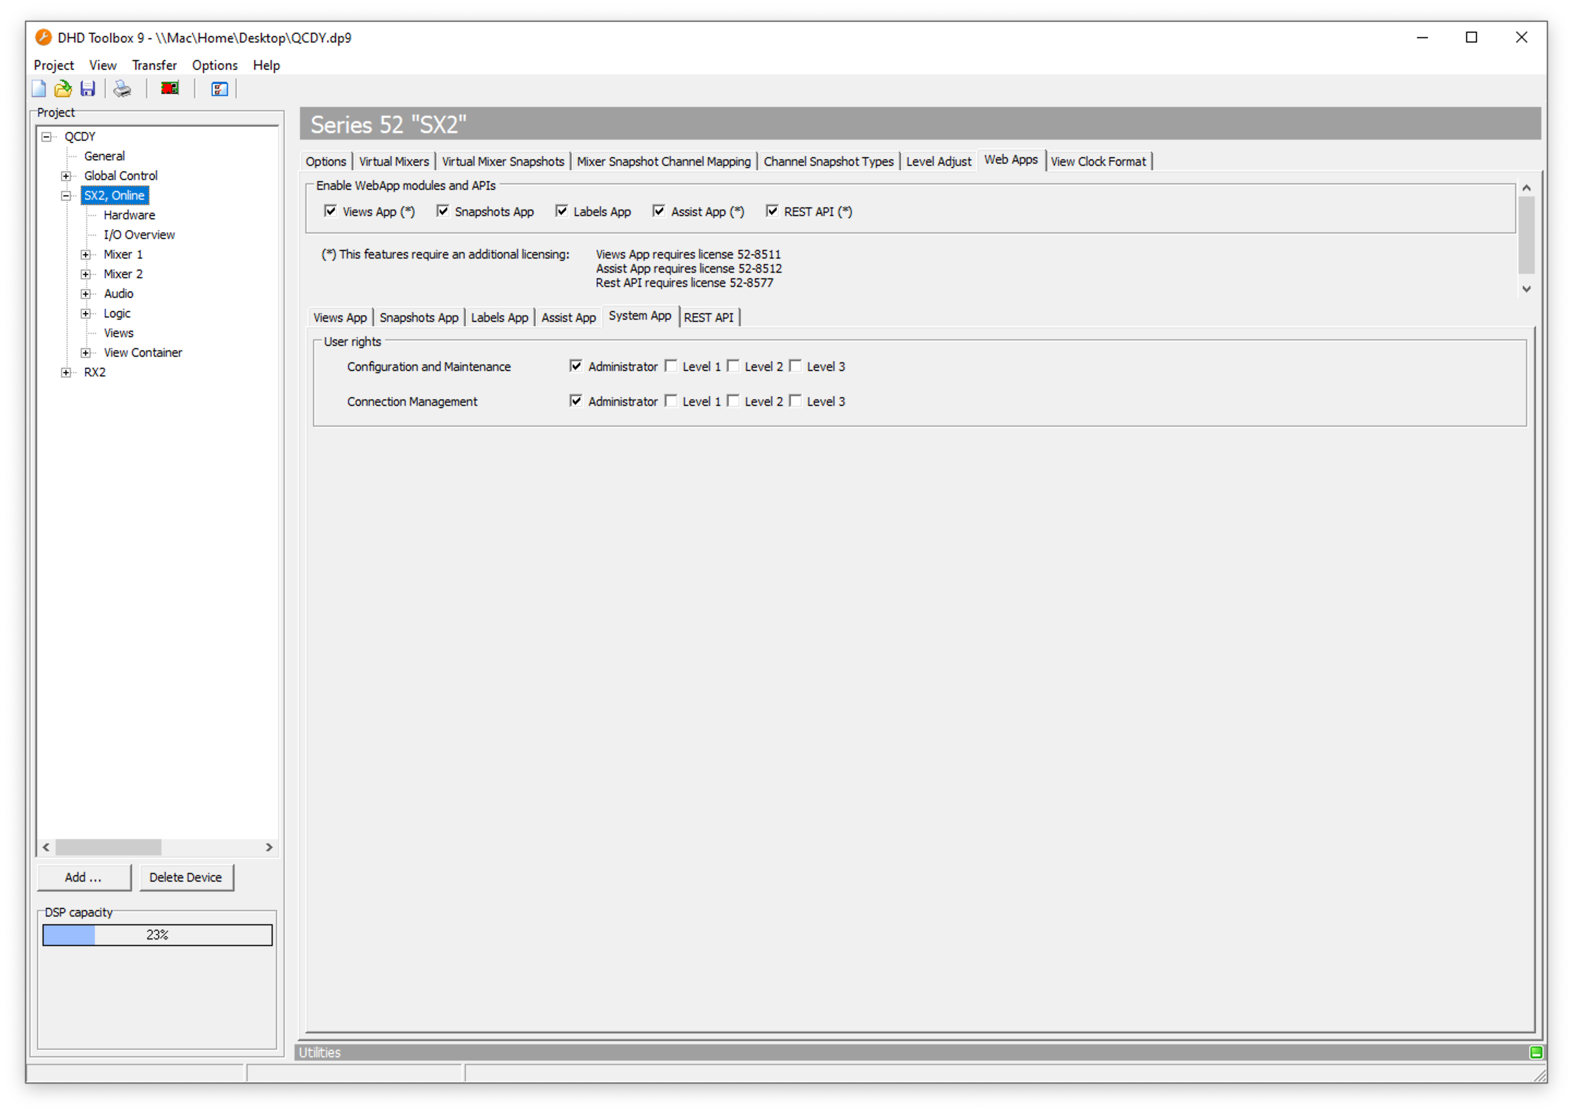This screenshot has width=1573, height=1113.
Task: Click the Web Apps panel scroll-up arrow
Action: (1527, 188)
